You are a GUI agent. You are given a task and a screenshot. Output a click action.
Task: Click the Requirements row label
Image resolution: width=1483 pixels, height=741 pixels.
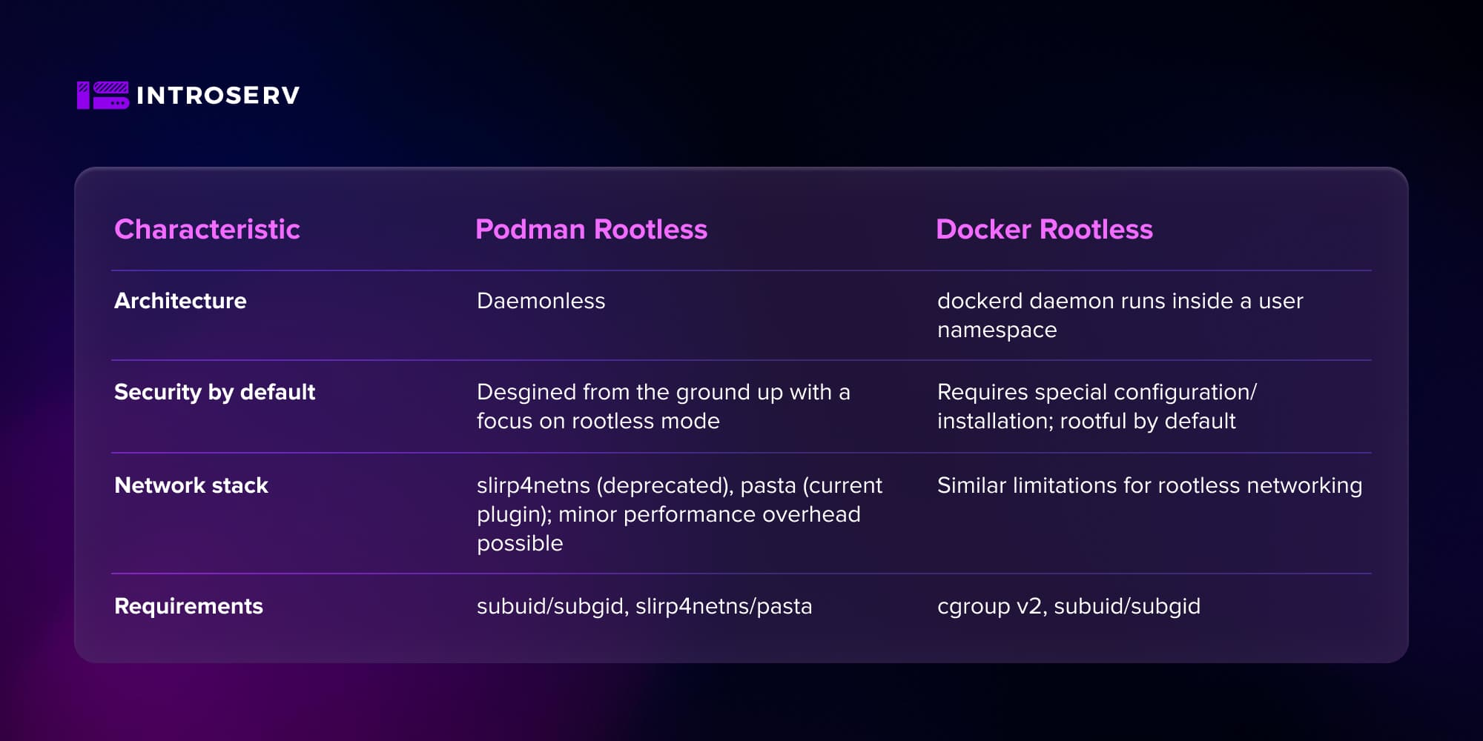[x=188, y=606]
